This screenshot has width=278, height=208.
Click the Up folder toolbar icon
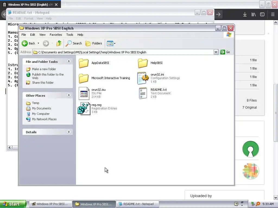pos(59,43)
